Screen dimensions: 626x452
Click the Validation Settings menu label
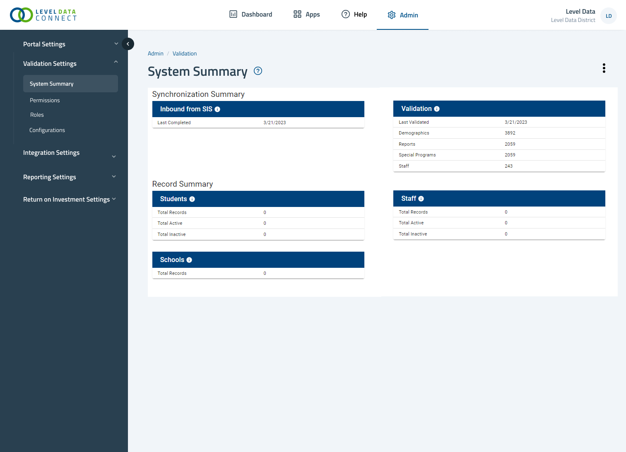tap(50, 64)
